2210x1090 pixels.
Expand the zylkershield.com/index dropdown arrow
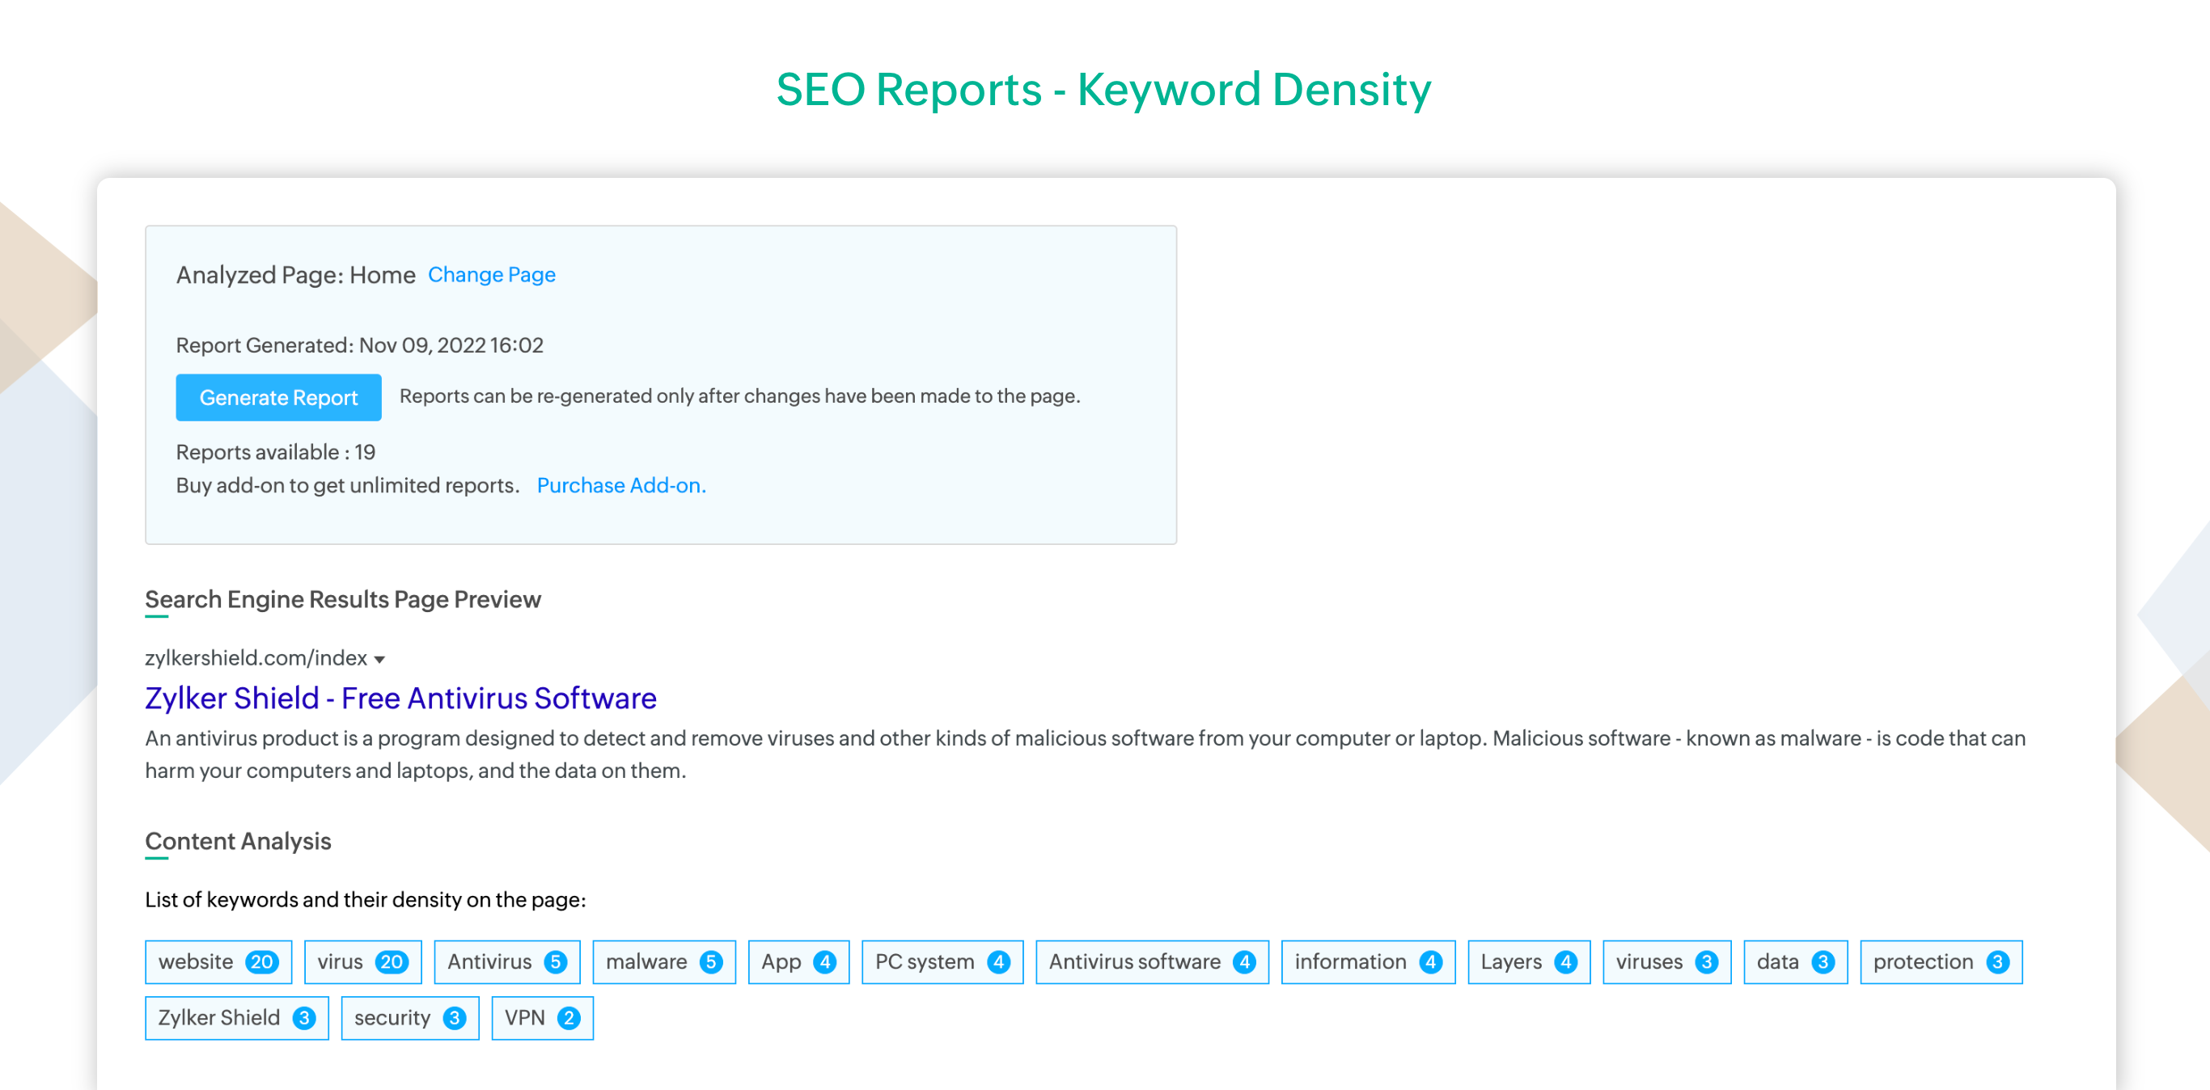point(379,659)
